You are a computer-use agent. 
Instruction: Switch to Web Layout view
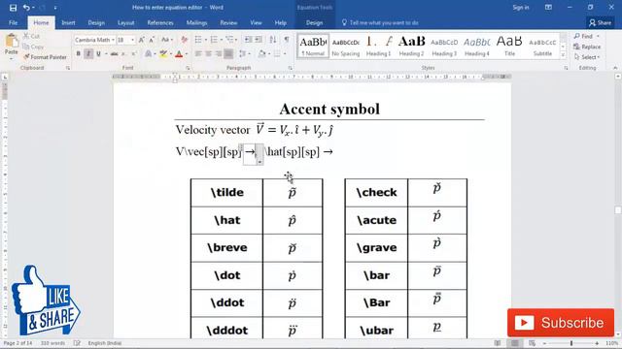click(532, 343)
